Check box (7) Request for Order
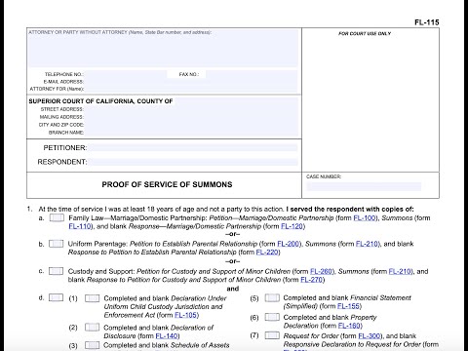Image resolution: width=468 pixels, height=351 pixels. 272,335
